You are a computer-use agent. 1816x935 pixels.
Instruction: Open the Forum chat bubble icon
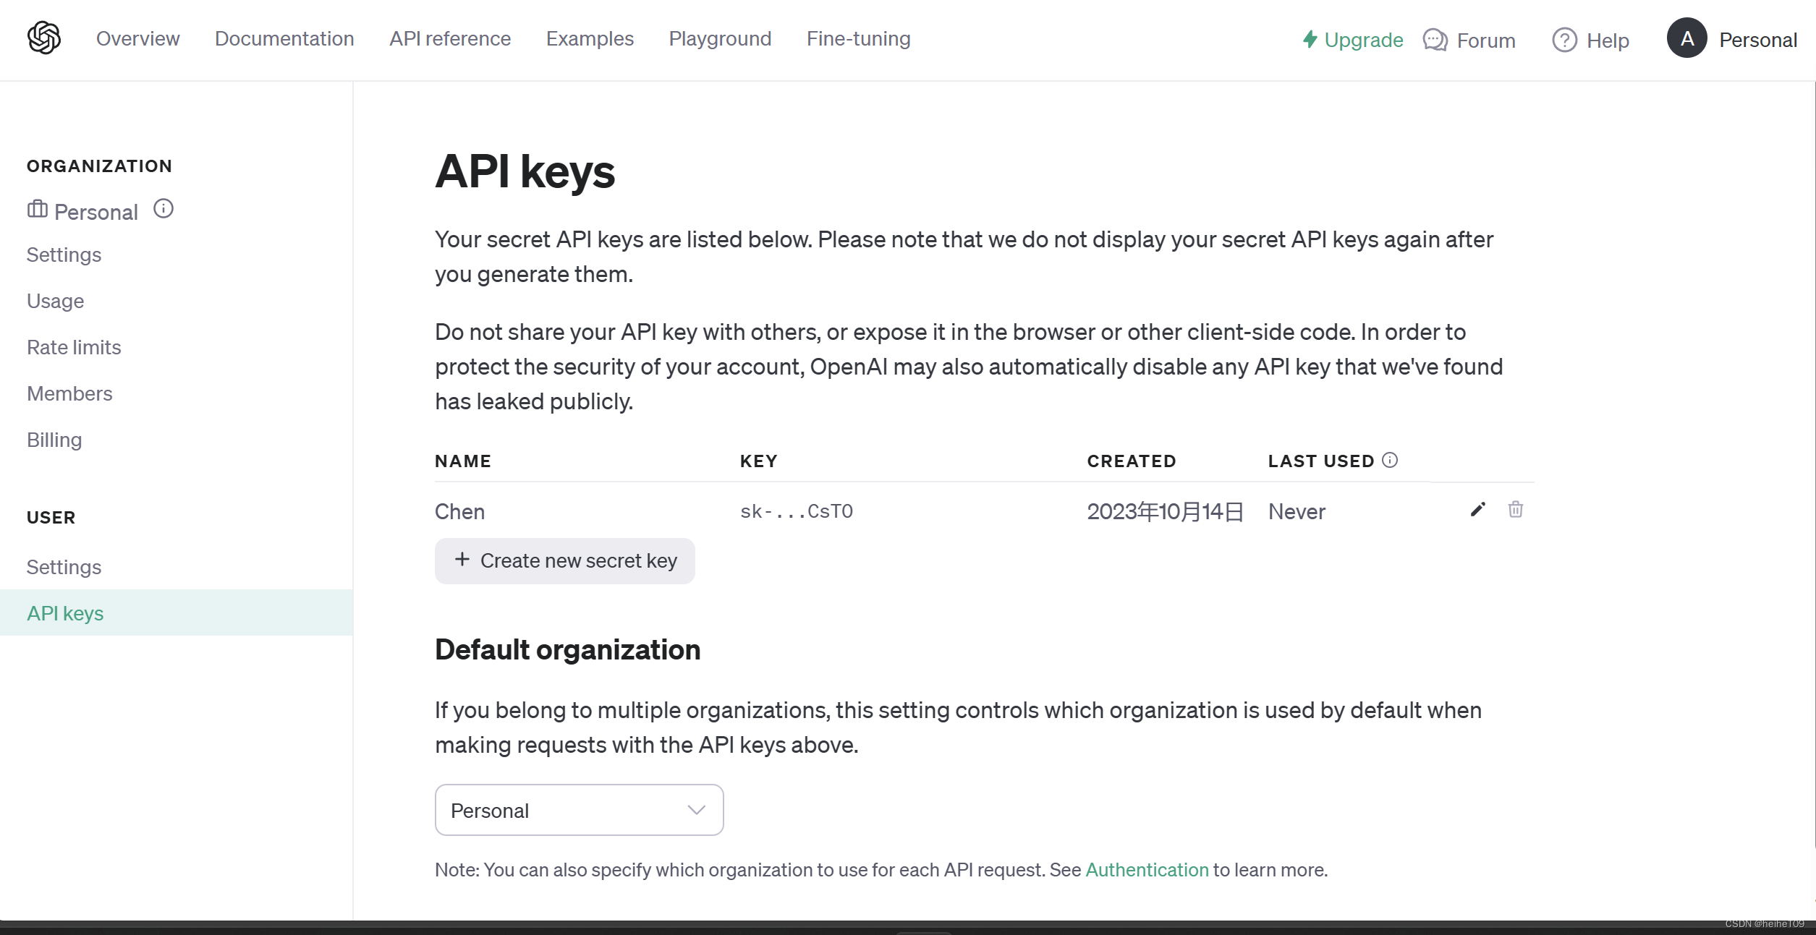1435,40
